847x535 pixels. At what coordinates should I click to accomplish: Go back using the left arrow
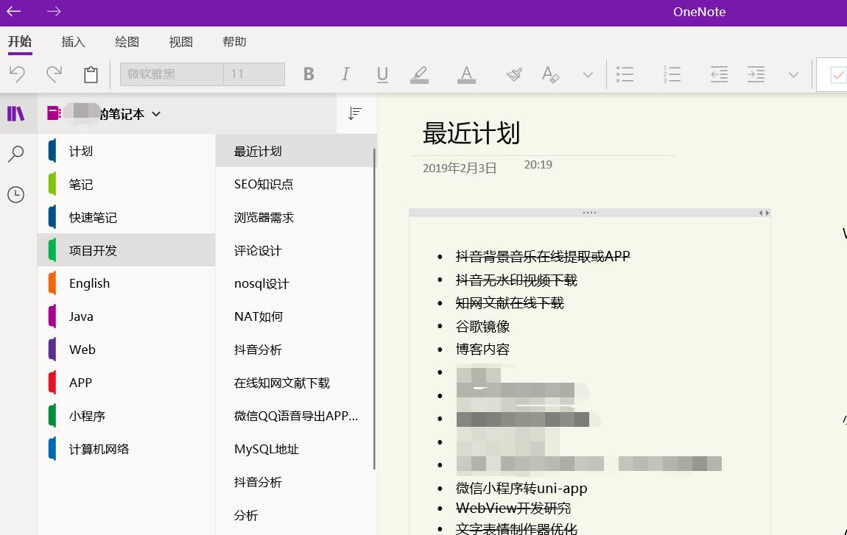(x=13, y=11)
